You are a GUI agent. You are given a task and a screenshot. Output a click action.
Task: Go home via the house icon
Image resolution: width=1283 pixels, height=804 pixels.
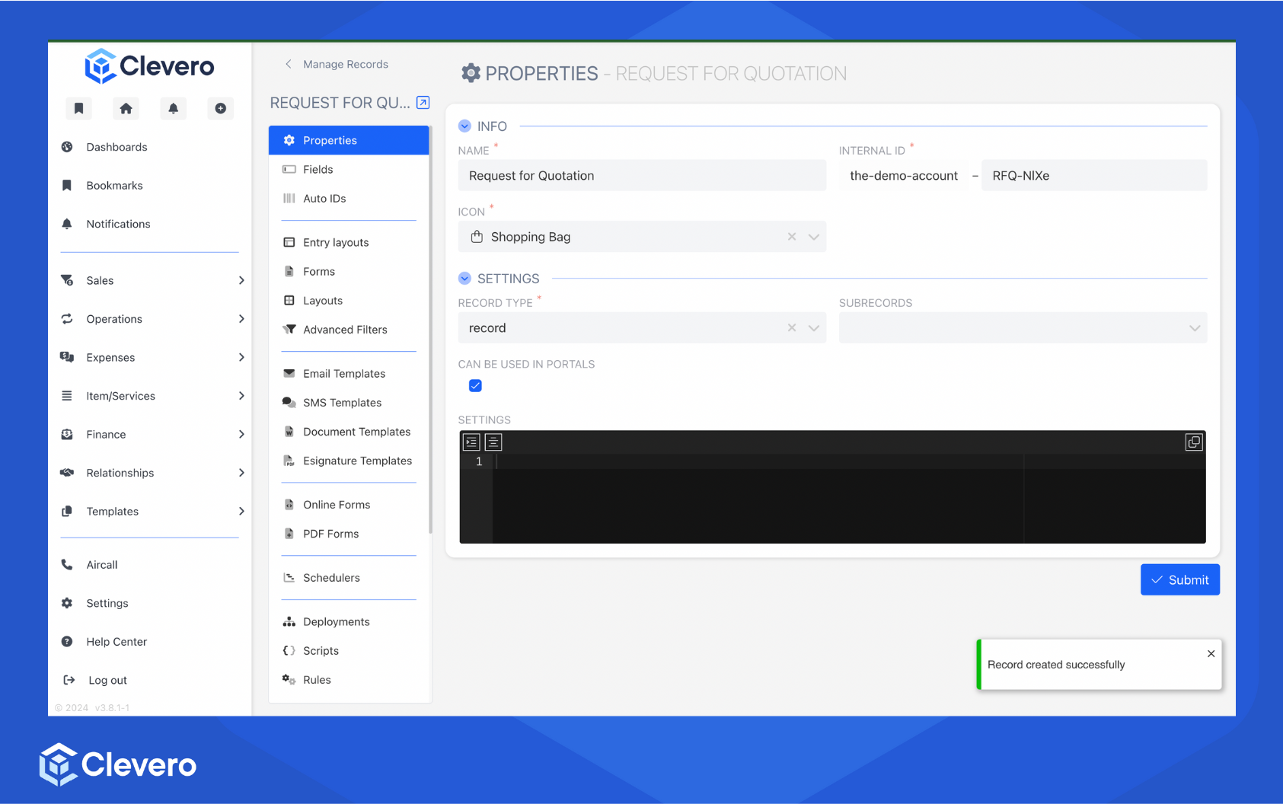(126, 108)
